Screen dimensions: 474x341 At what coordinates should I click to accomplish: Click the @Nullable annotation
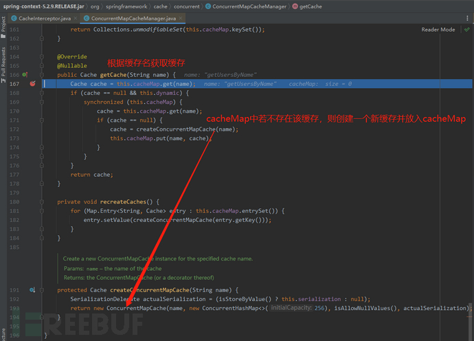(72, 66)
